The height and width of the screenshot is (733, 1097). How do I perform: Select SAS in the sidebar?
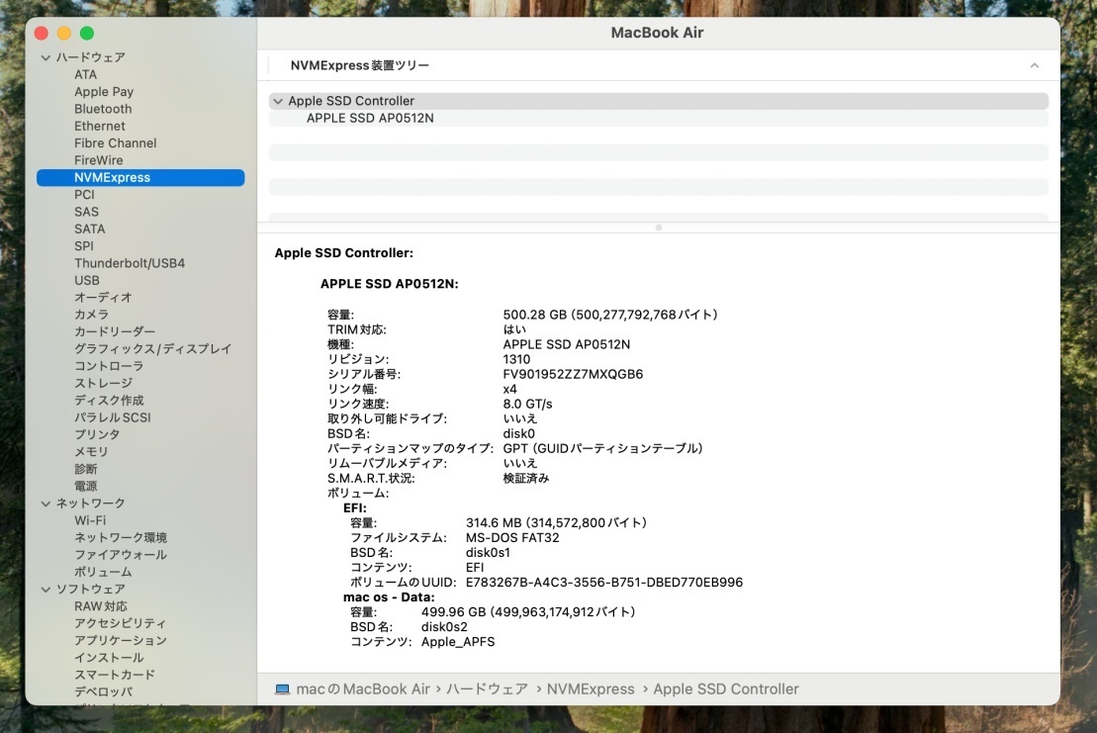point(86,212)
